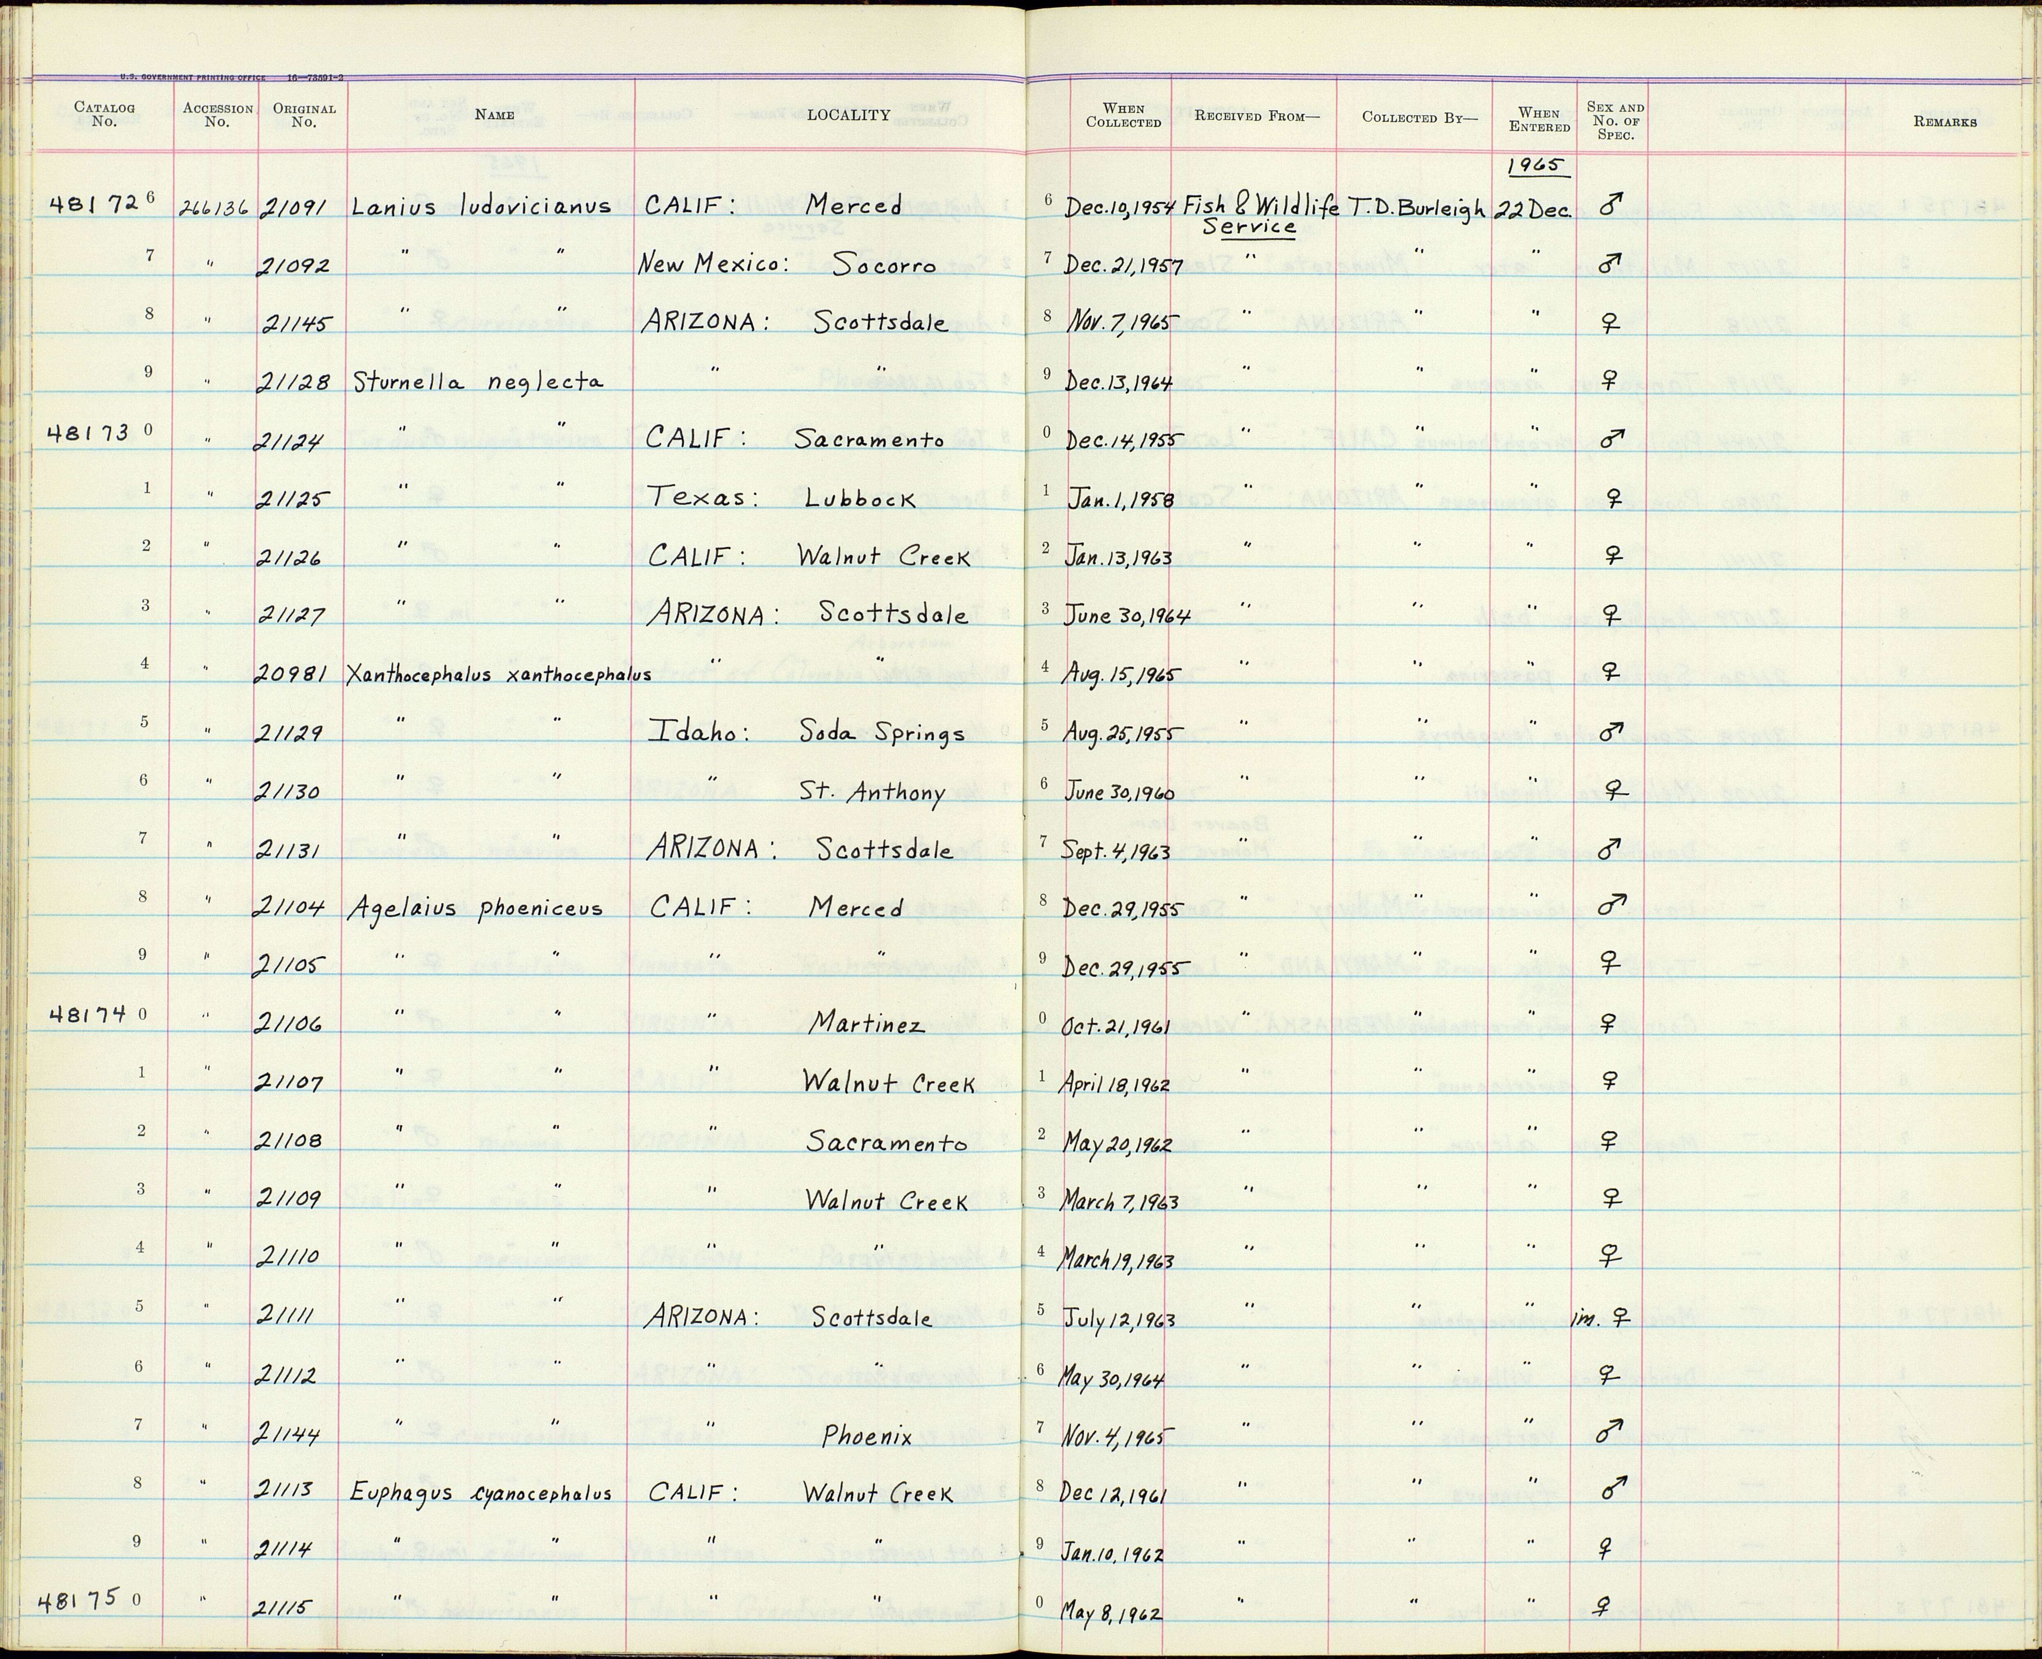Click the 'When Collected' column header
The image size is (2042, 1659).
[1123, 116]
